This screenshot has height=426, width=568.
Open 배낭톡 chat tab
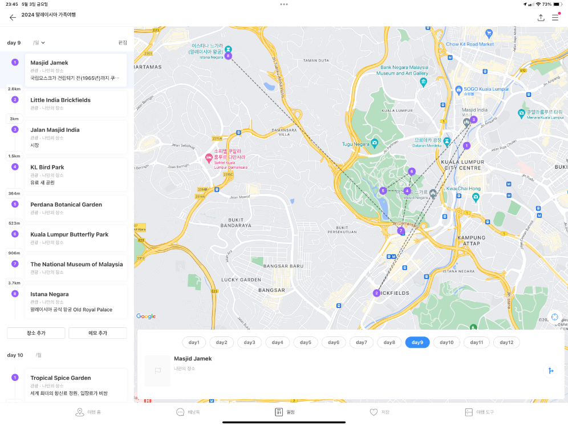(188, 412)
